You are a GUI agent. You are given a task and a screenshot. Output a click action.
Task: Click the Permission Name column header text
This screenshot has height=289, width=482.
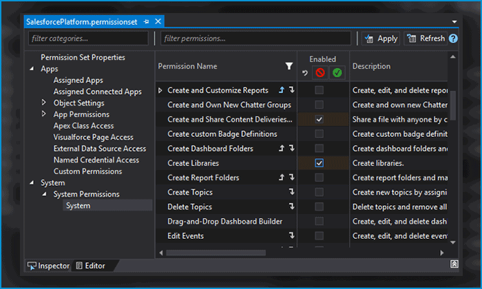tap(187, 66)
